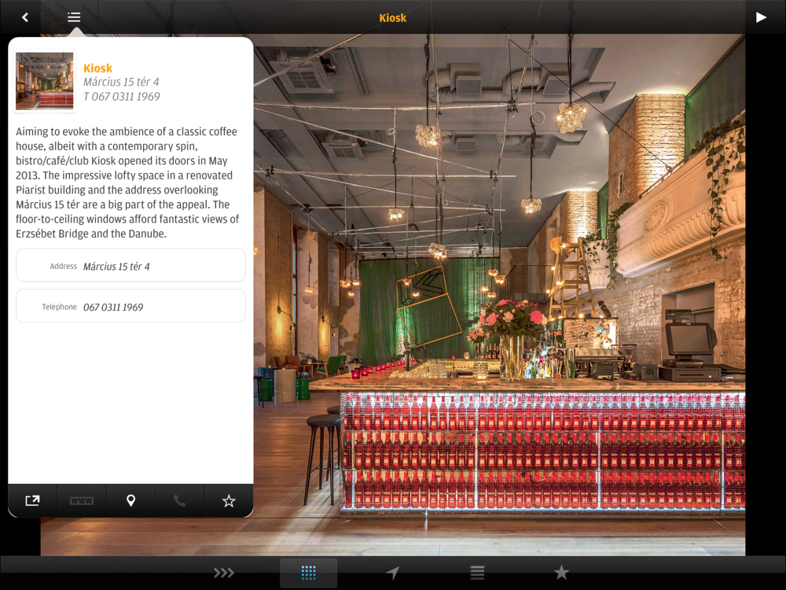The image size is (786, 590).
Task: Open the nearby location arrow tab
Action: coord(392,573)
